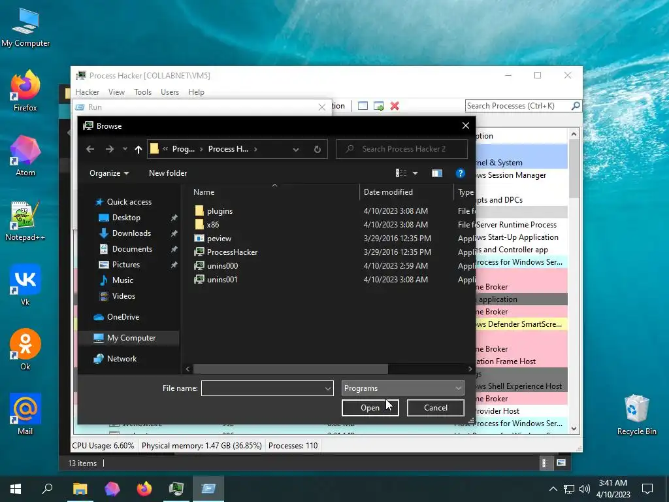Click the Open button

[x=370, y=408]
